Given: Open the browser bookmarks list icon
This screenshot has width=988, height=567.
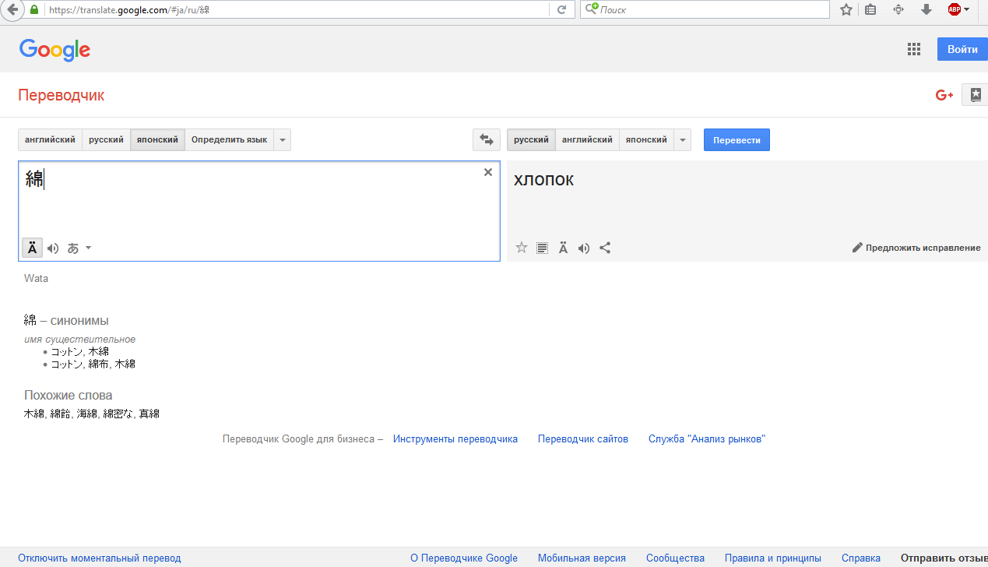Looking at the screenshot, I should coord(871,9).
